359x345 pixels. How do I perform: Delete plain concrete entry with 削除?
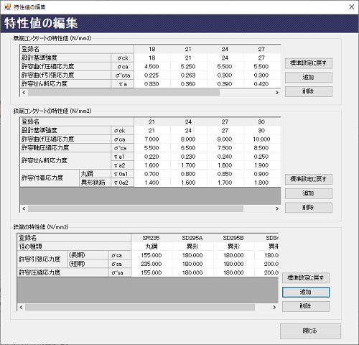[x=309, y=91]
